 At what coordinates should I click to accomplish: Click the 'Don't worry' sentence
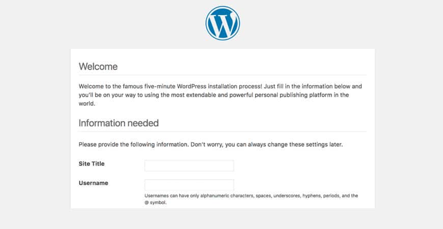266,145
